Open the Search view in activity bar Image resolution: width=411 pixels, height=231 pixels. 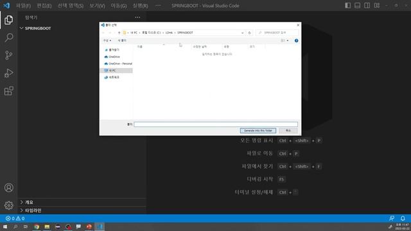(x=8, y=38)
